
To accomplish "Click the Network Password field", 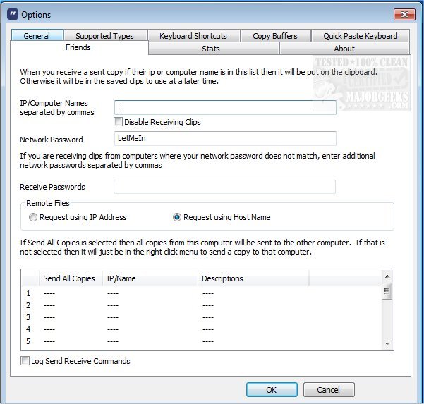I will [x=225, y=138].
